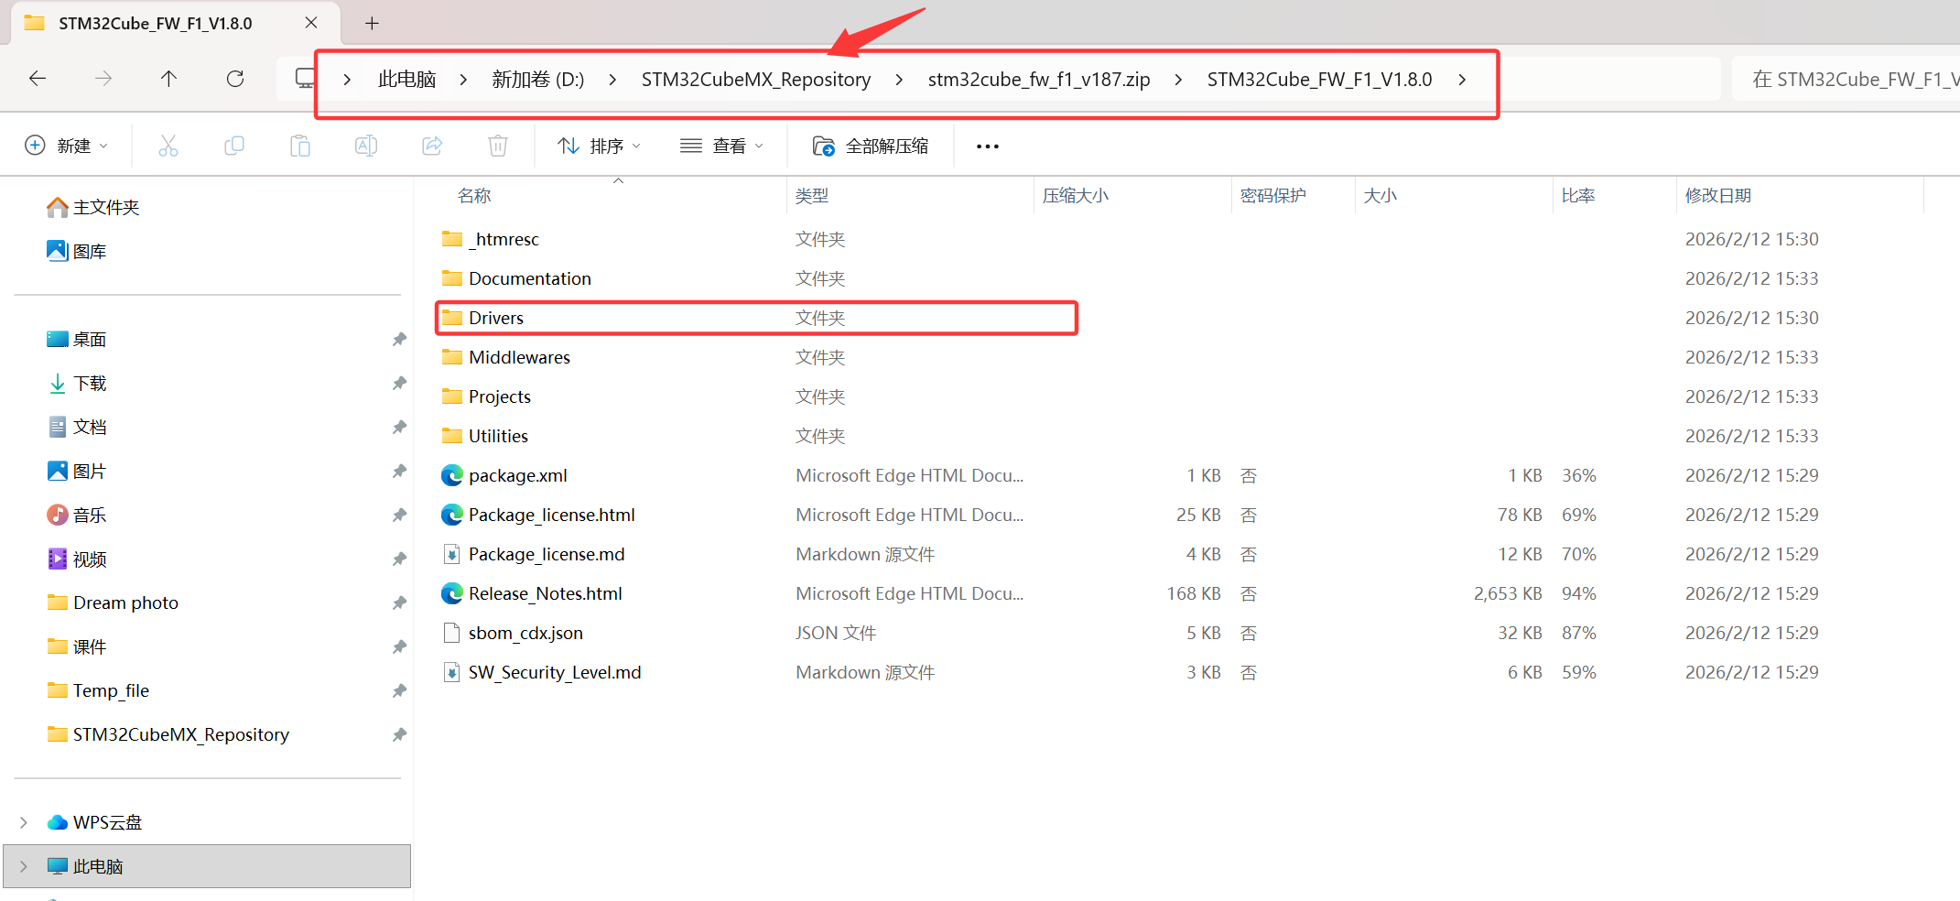1960x901 pixels.
Task: Click 此电脑 breadcrumb in address bar
Action: tap(406, 80)
